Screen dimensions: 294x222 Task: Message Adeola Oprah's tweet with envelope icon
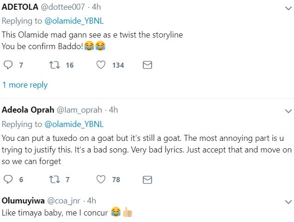(x=147, y=179)
